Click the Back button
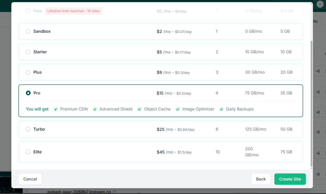Image resolution: width=326 pixels, height=194 pixels. click(261, 179)
